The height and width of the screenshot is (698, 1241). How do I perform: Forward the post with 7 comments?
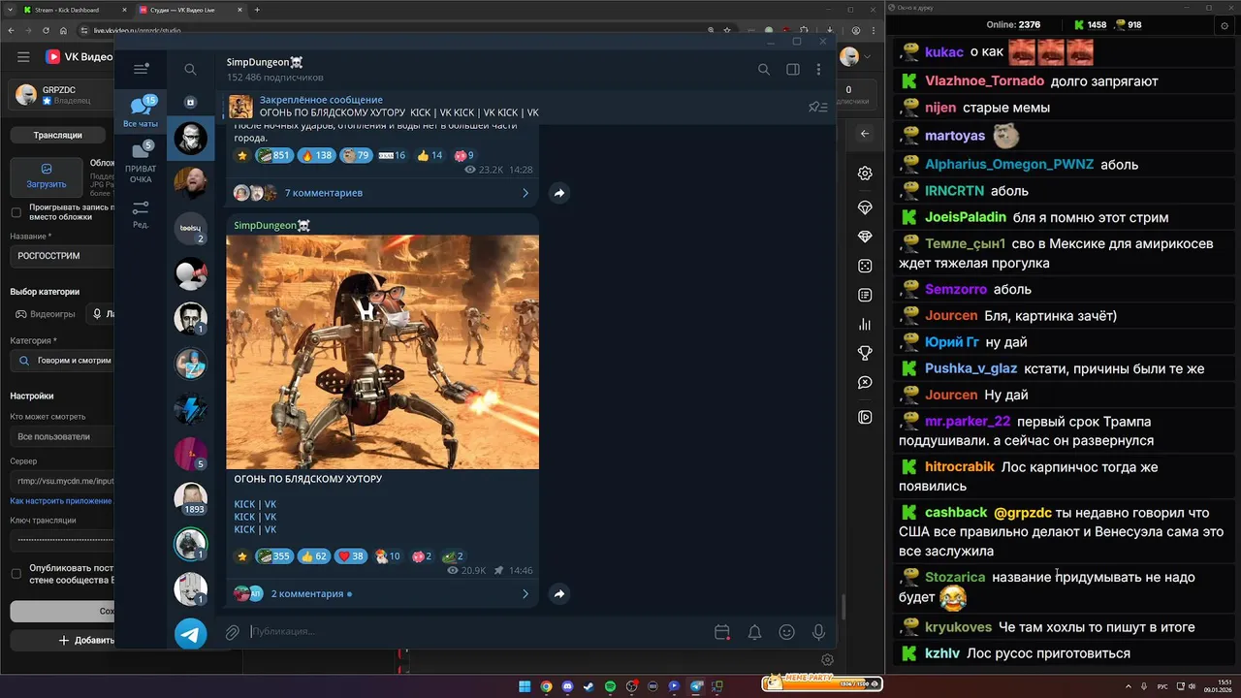click(x=559, y=193)
